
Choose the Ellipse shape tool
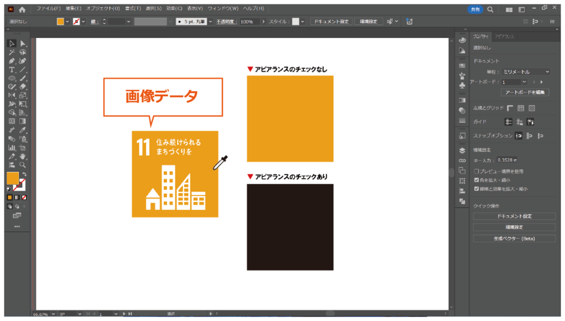[x=12, y=78]
